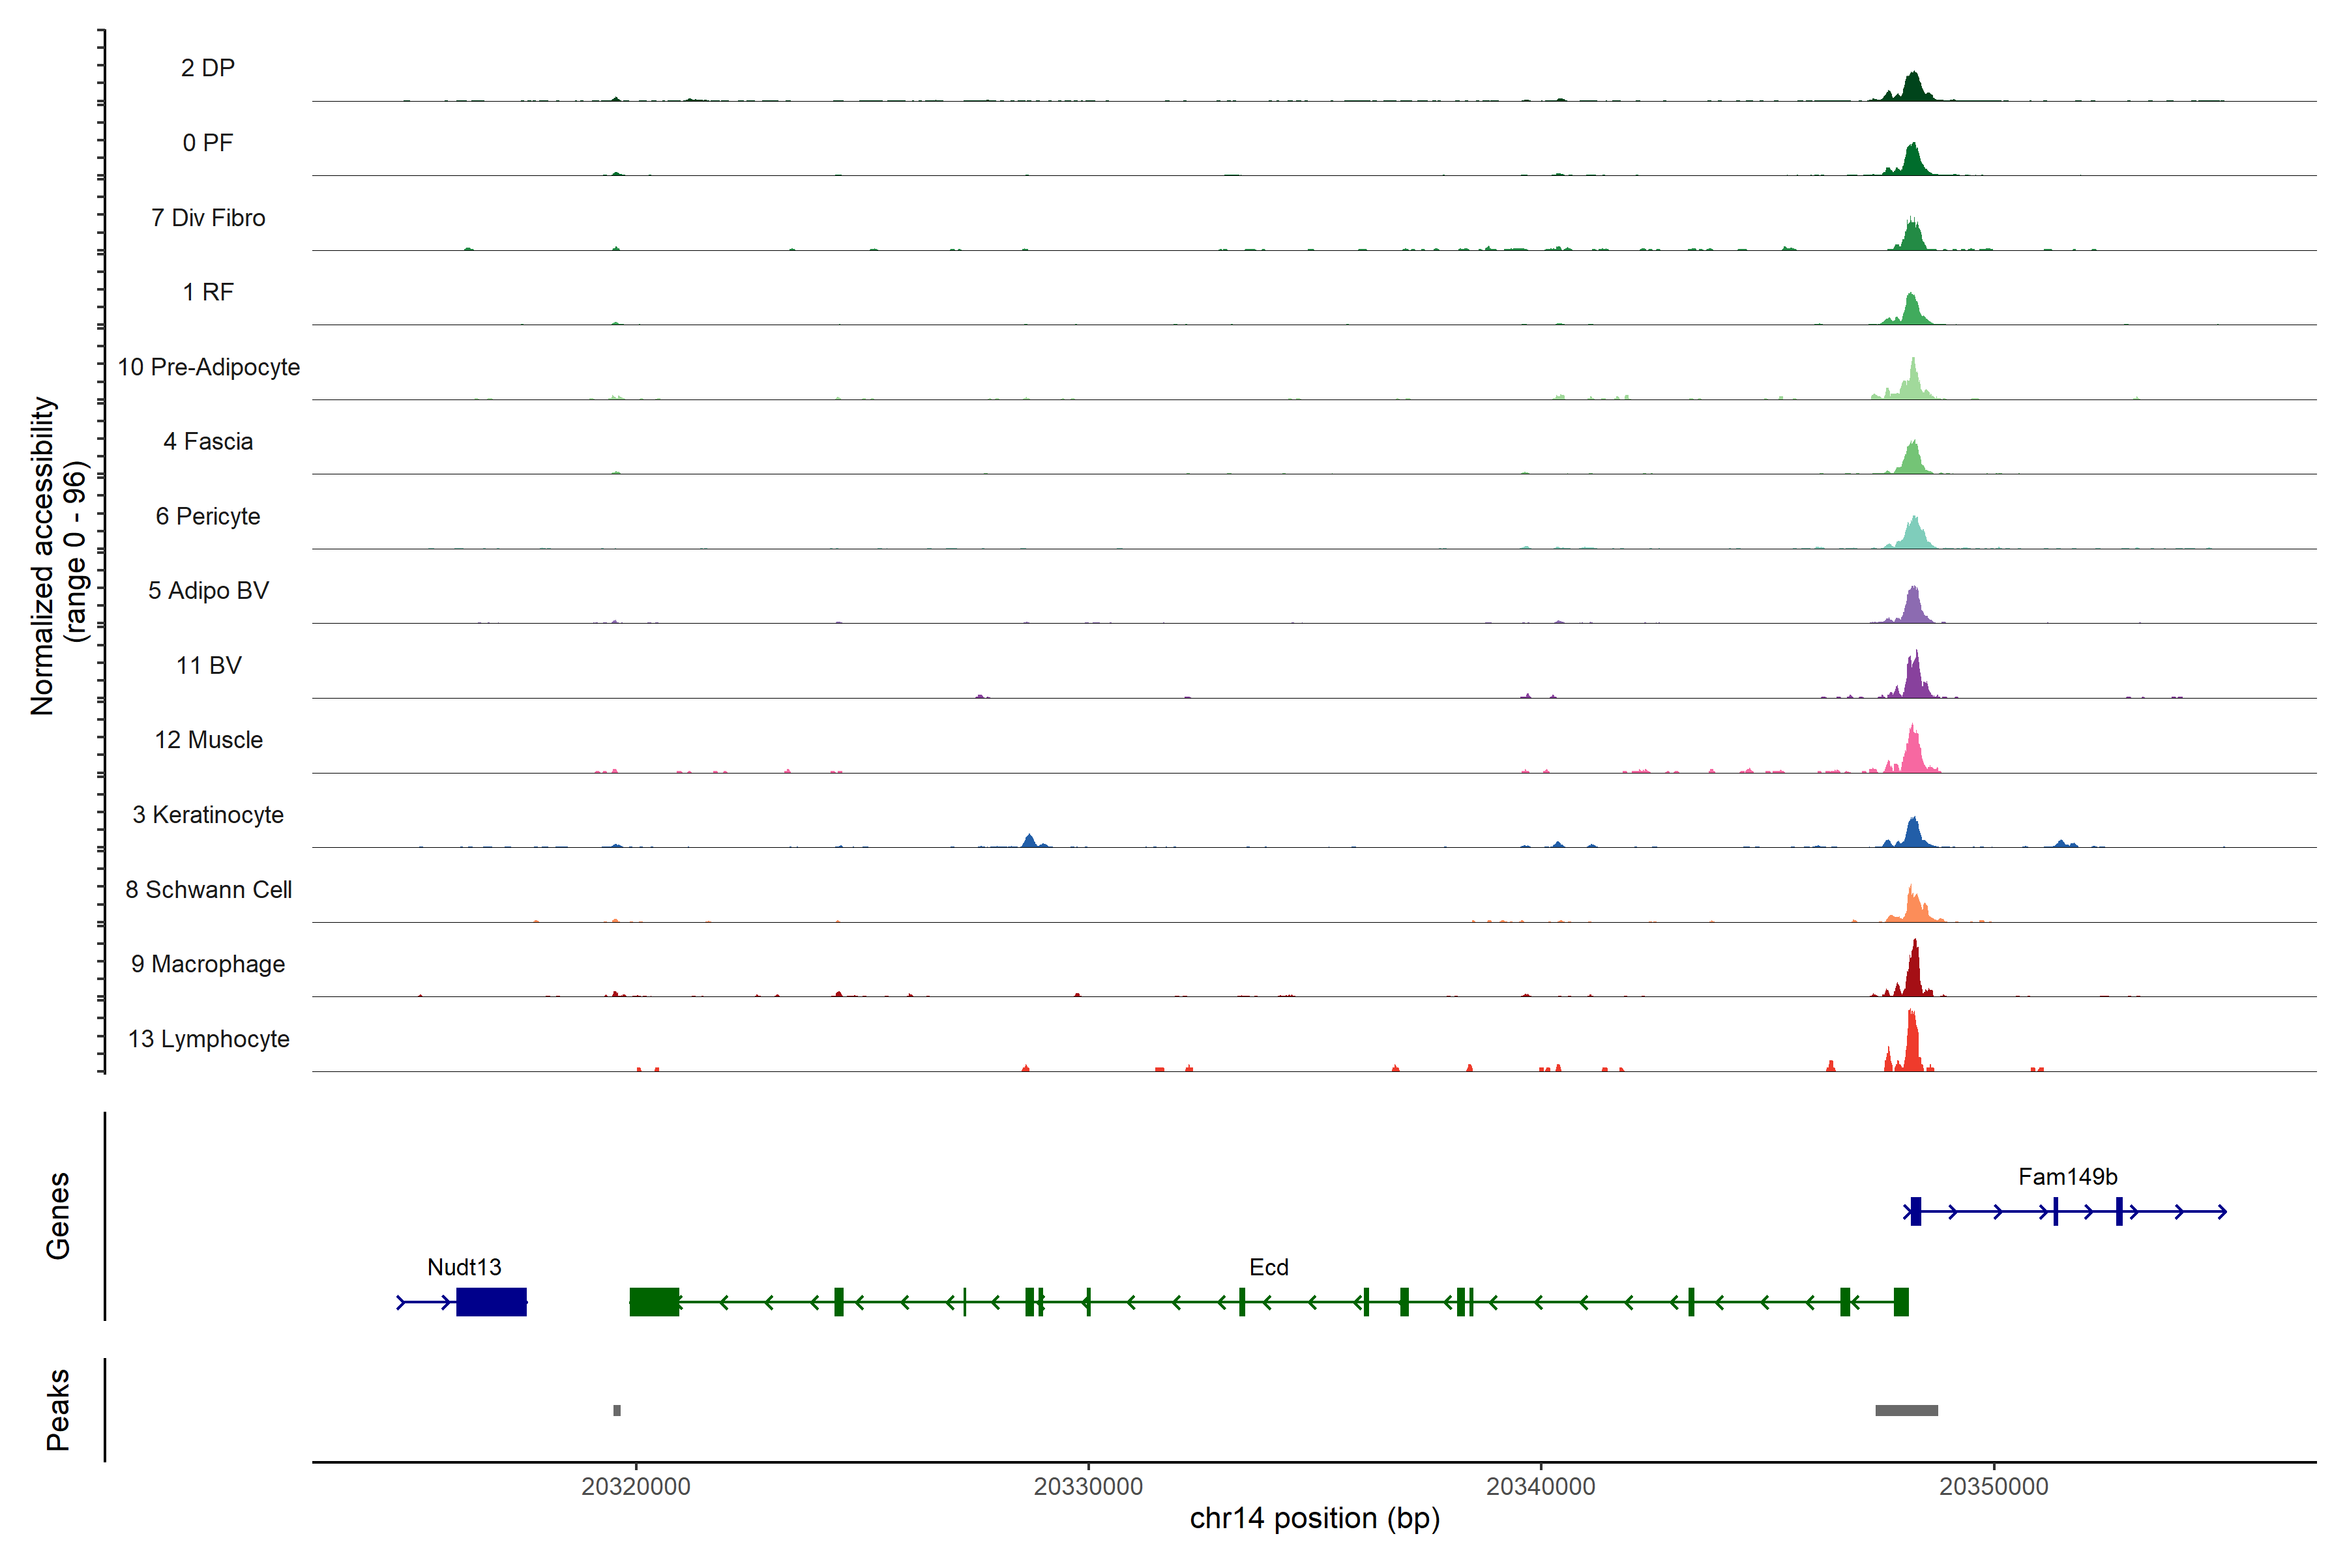Image resolution: width=2347 pixels, height=1564 pixels.
Task: Click the 20320000 axis tick label
Action: click(x=636, y=1486)
